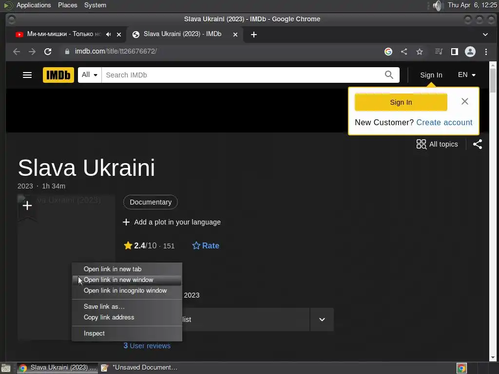Screen dimensions: 499x374
Task: Click the Slava Ukraini poster thumbnail
Action: 66,267
